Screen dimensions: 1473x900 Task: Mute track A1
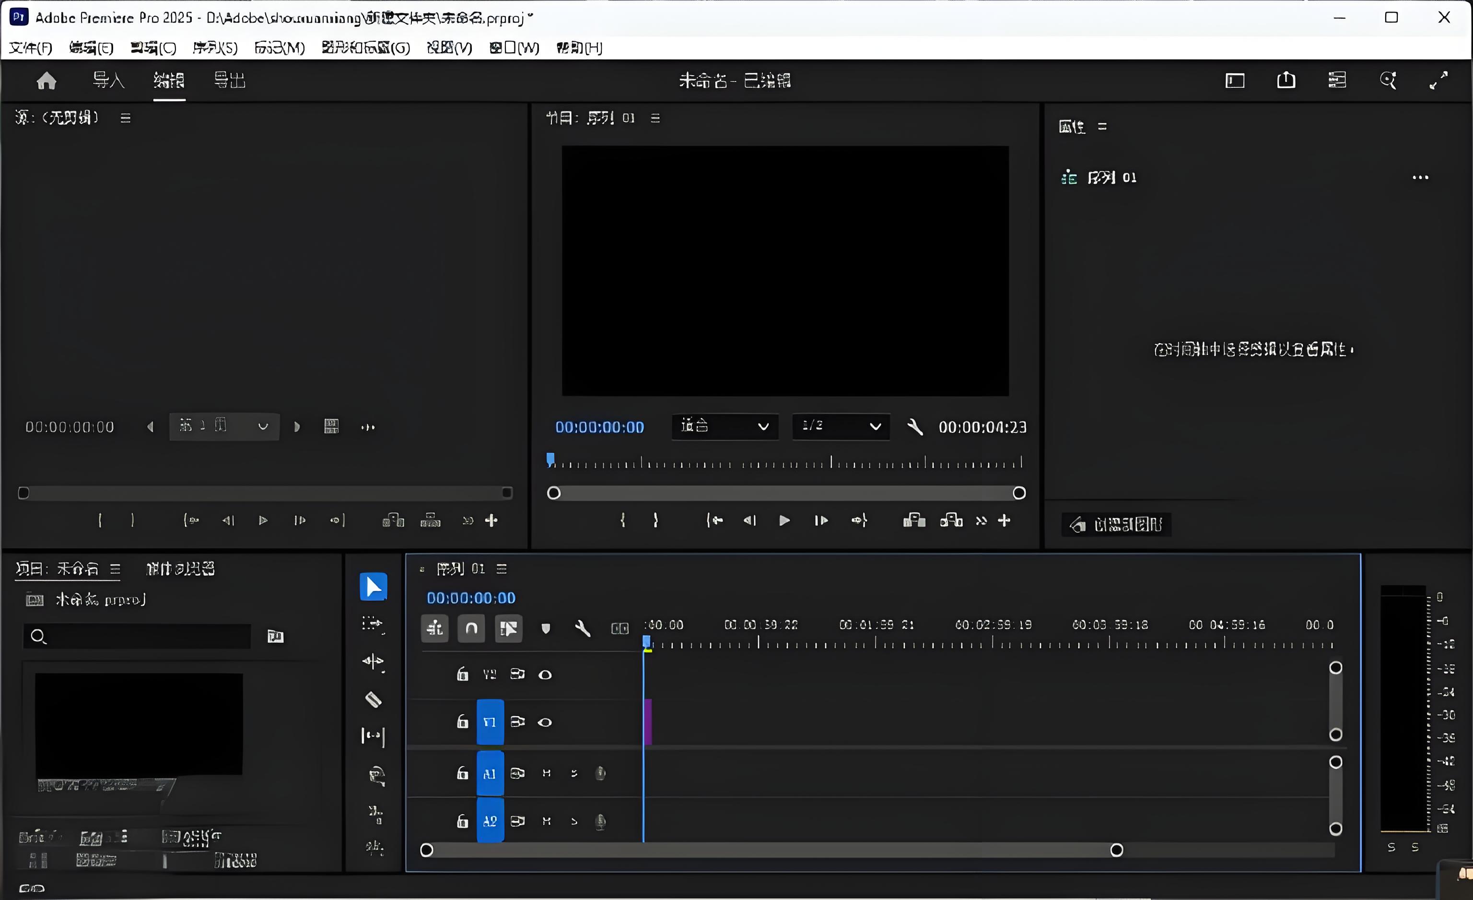click(547, 773)
